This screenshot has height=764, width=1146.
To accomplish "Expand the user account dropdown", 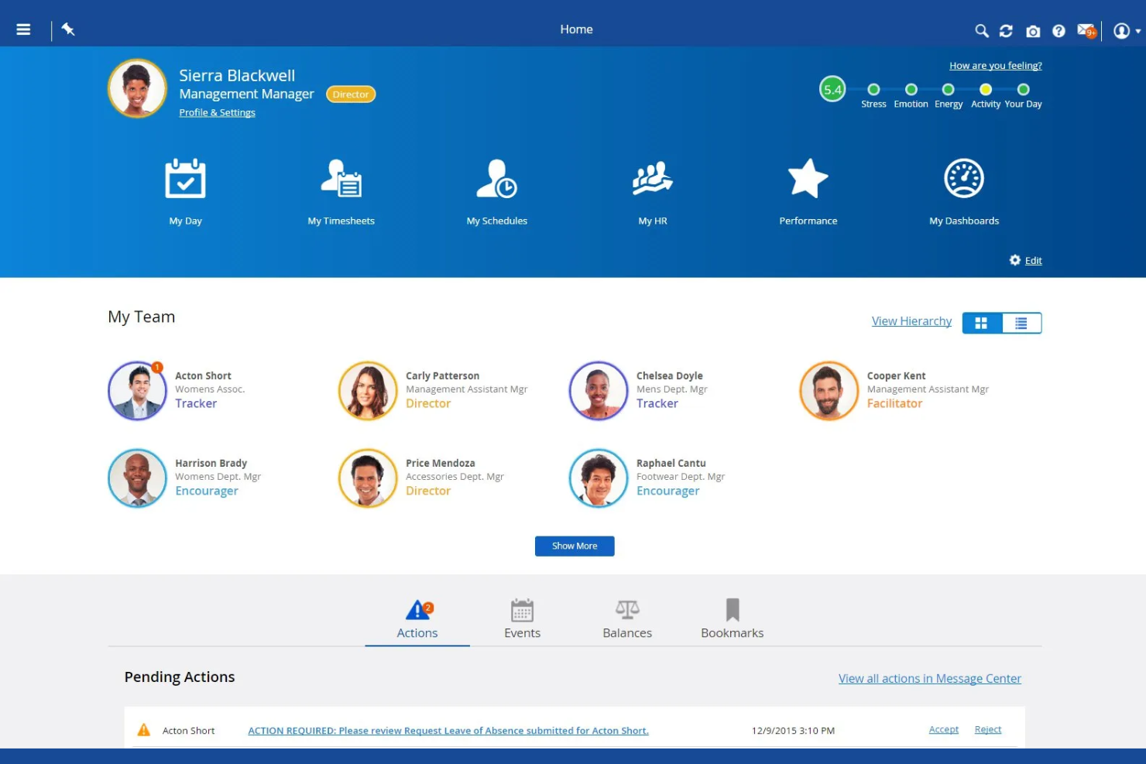I will pos(1122,30).
